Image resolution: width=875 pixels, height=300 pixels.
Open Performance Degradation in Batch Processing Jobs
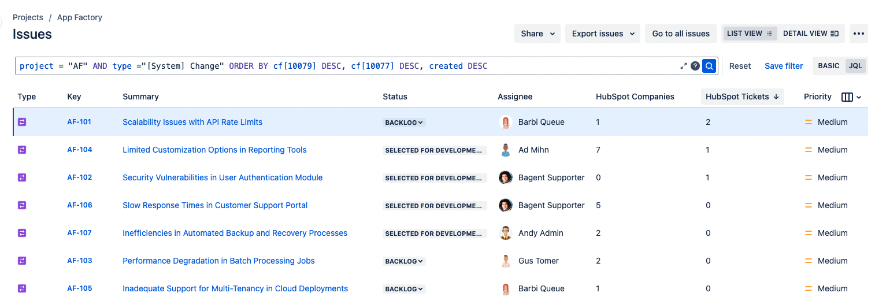pos(218,261)
